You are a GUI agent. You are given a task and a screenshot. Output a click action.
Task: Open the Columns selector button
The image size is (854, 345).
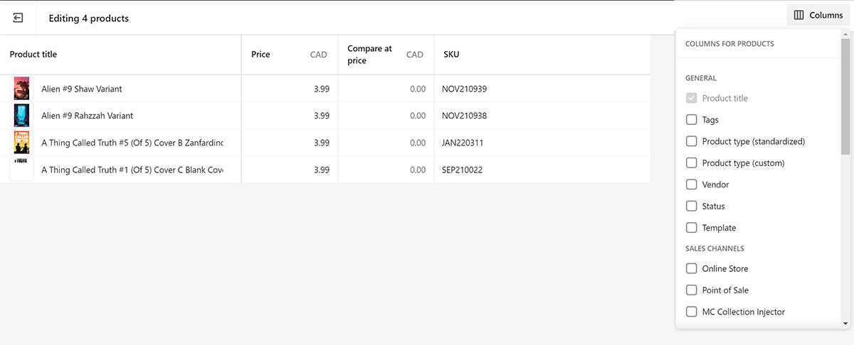(818, 15)
